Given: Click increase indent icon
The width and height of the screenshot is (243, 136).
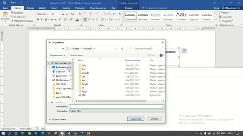Looking at the screenshot, I should (109, 14).
